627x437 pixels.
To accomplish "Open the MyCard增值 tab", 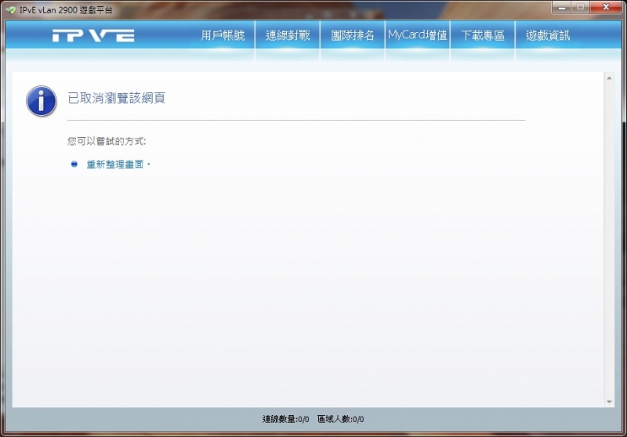I will (418, 35).
